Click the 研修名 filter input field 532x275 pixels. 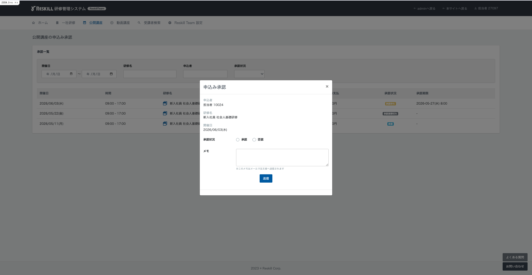(x=150, y=74)
